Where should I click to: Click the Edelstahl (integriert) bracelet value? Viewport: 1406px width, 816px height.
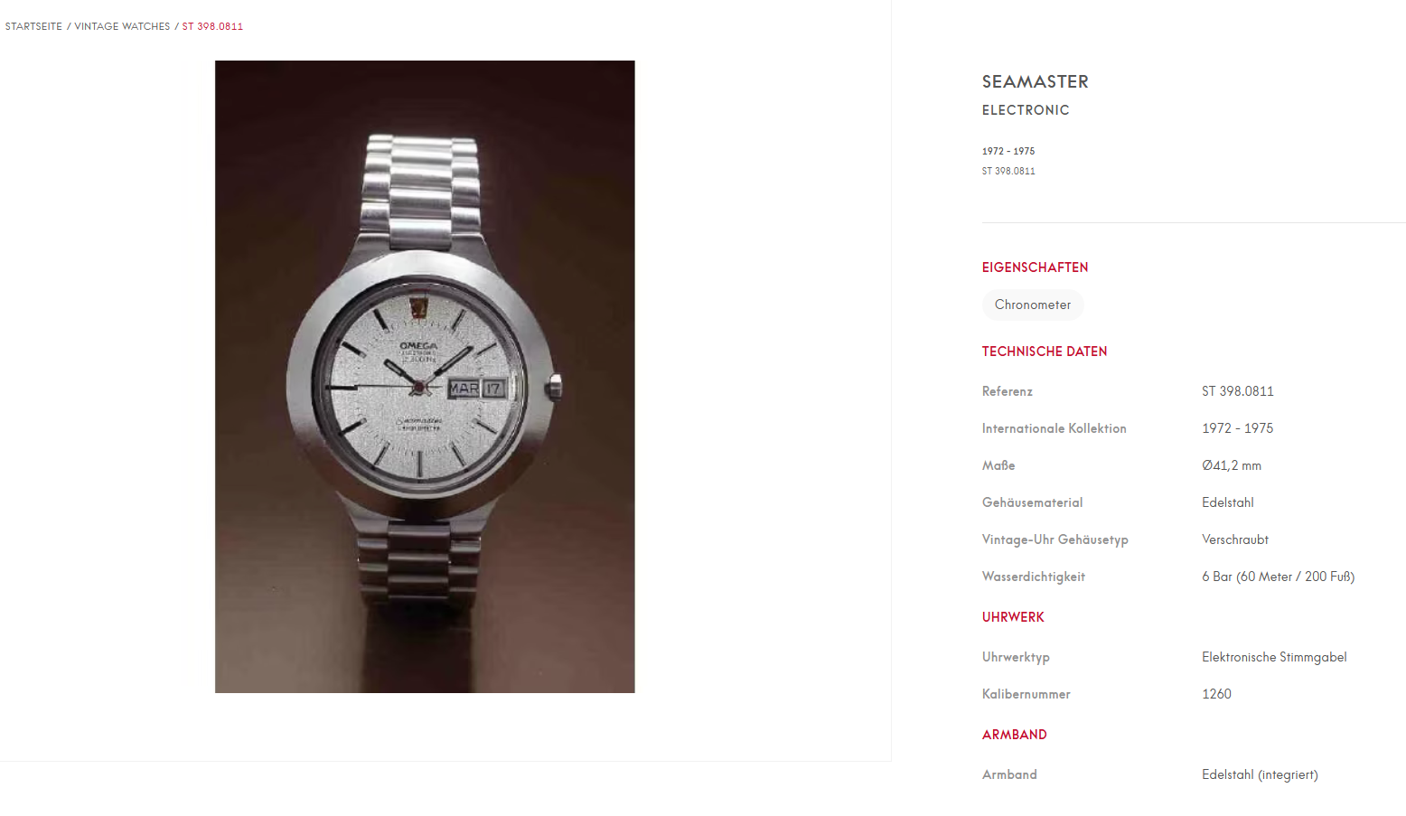pos(1261,774)
